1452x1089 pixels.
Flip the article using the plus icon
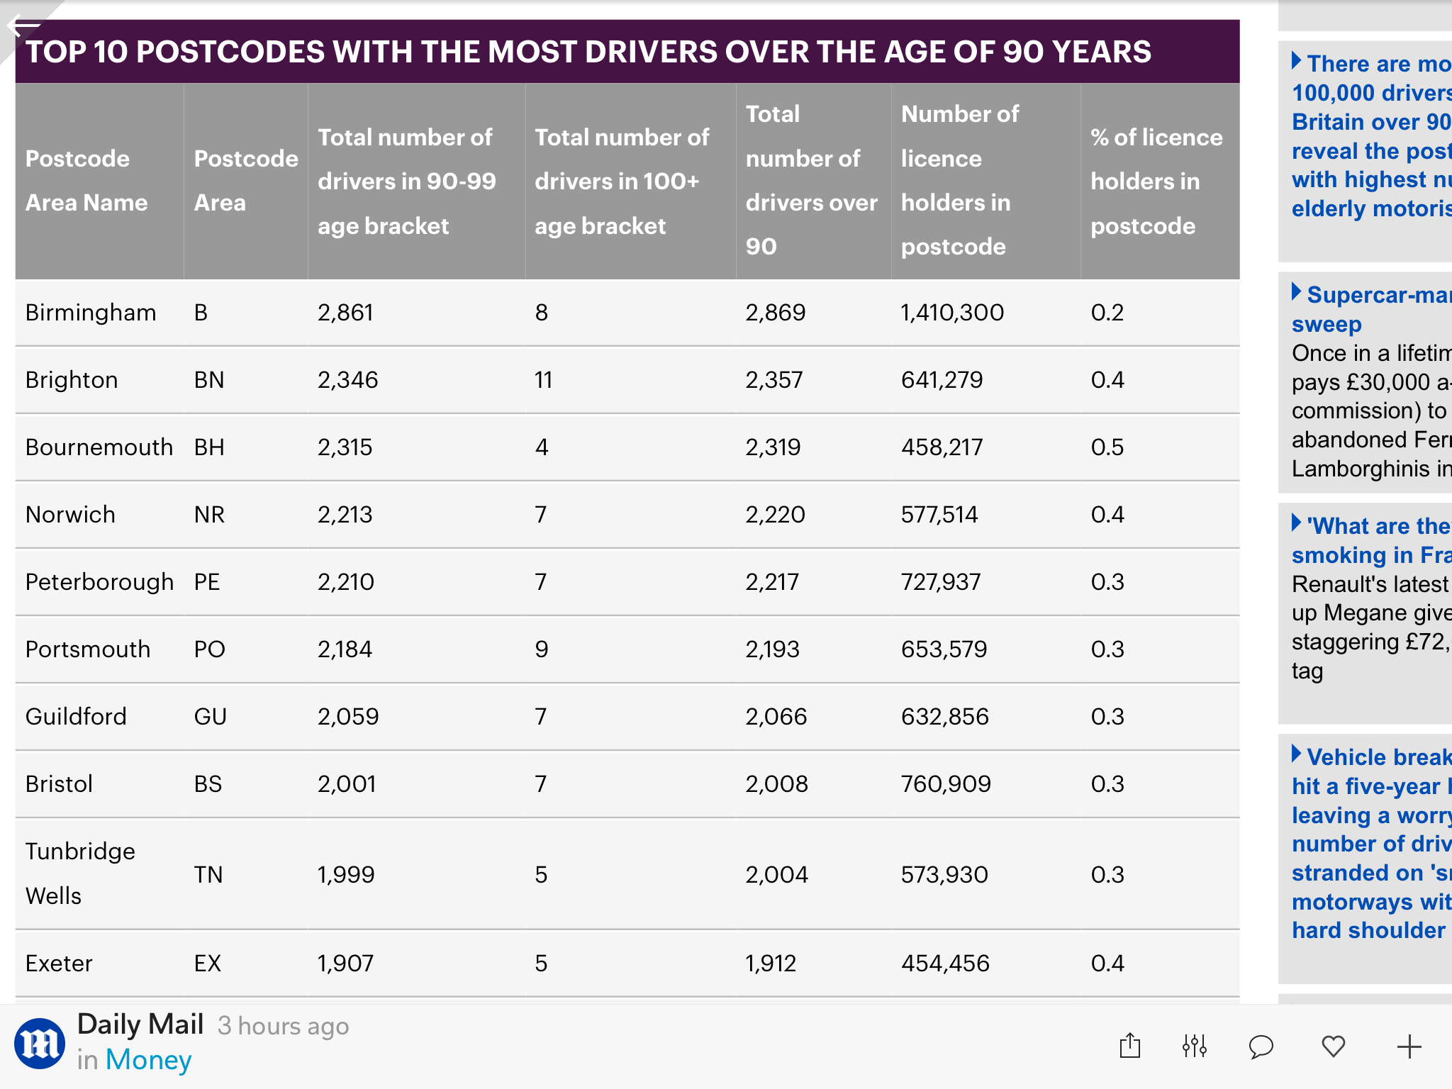click(1409, 1045)
